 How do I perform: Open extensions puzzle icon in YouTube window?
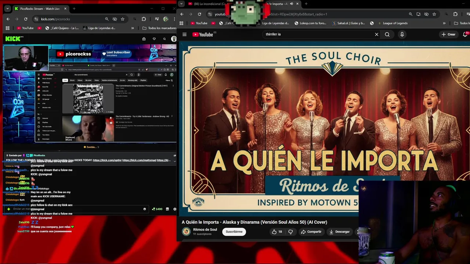tap(455, 14)
